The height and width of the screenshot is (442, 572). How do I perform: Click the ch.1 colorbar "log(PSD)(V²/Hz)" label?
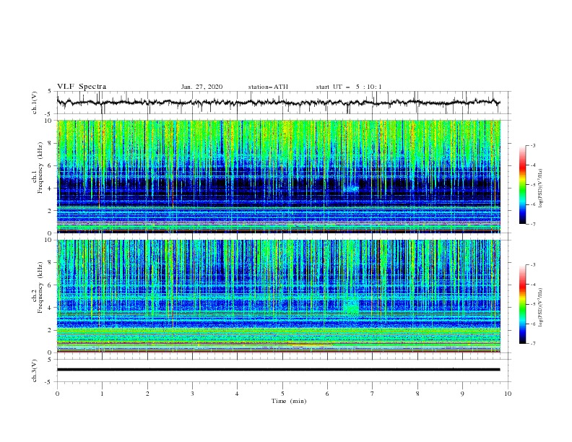click(541, 188)
